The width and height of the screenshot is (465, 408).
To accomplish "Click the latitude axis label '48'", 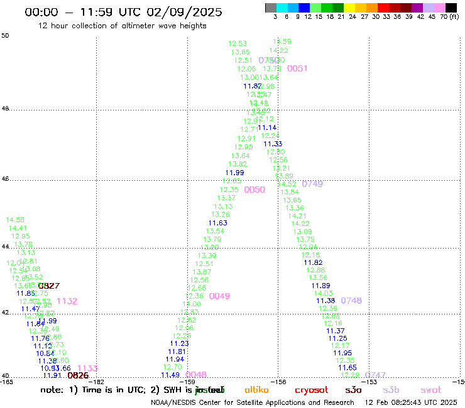I will point(5,109).
